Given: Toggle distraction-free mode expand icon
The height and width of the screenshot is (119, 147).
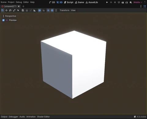Looking at the screenshot, I should click(145, 6).
